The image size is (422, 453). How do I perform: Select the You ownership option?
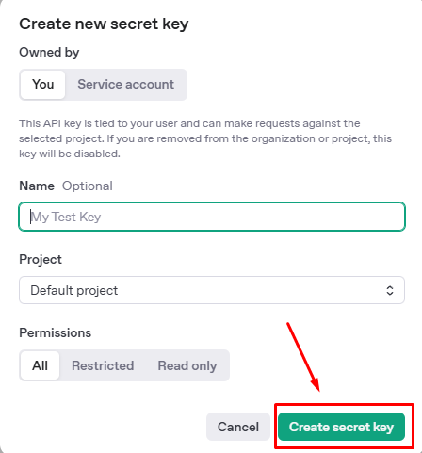[42, 85]
